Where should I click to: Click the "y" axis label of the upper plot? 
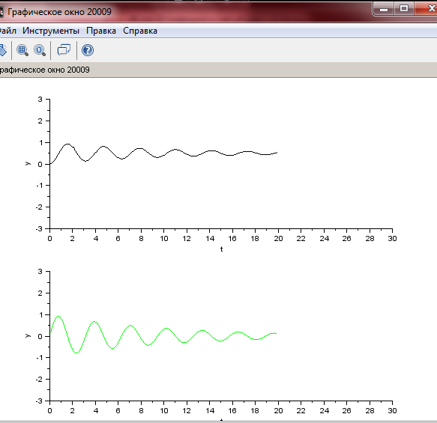(x=28, y=163)
